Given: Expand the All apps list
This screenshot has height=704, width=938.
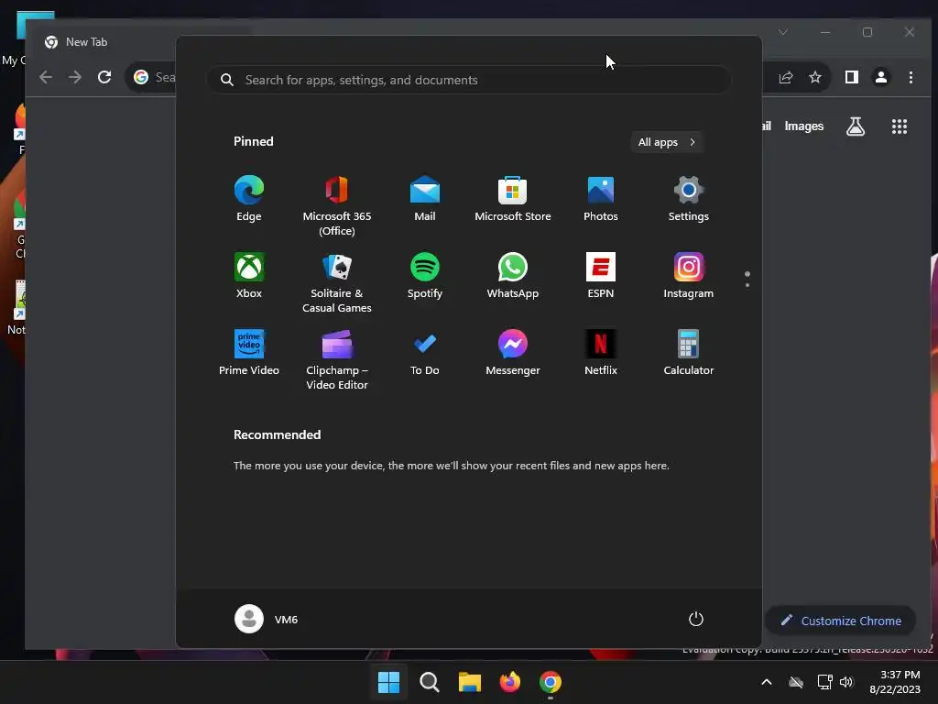Looking at the screenshot, I should pyautogui.click(x=667, y=142).
